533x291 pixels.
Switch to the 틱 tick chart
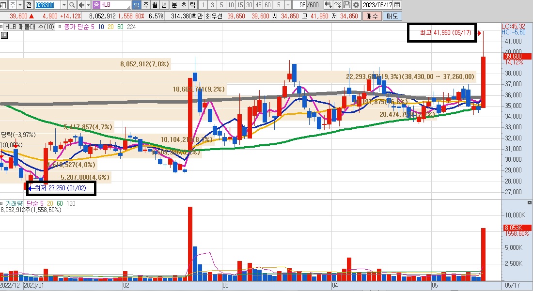(192, 5)
